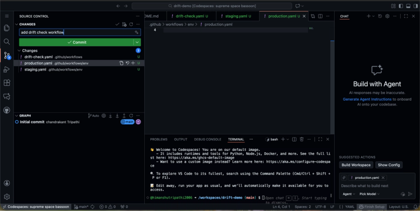Open commit options dropdown arrow
420x211 pixels.
(x=137, y=42)
